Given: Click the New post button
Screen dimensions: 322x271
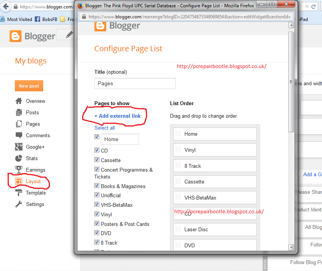Looking at the screenshot, I should click(29, 86).
